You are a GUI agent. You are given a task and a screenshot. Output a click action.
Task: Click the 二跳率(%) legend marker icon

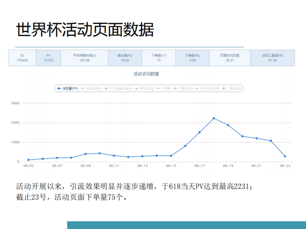(224, 89)
